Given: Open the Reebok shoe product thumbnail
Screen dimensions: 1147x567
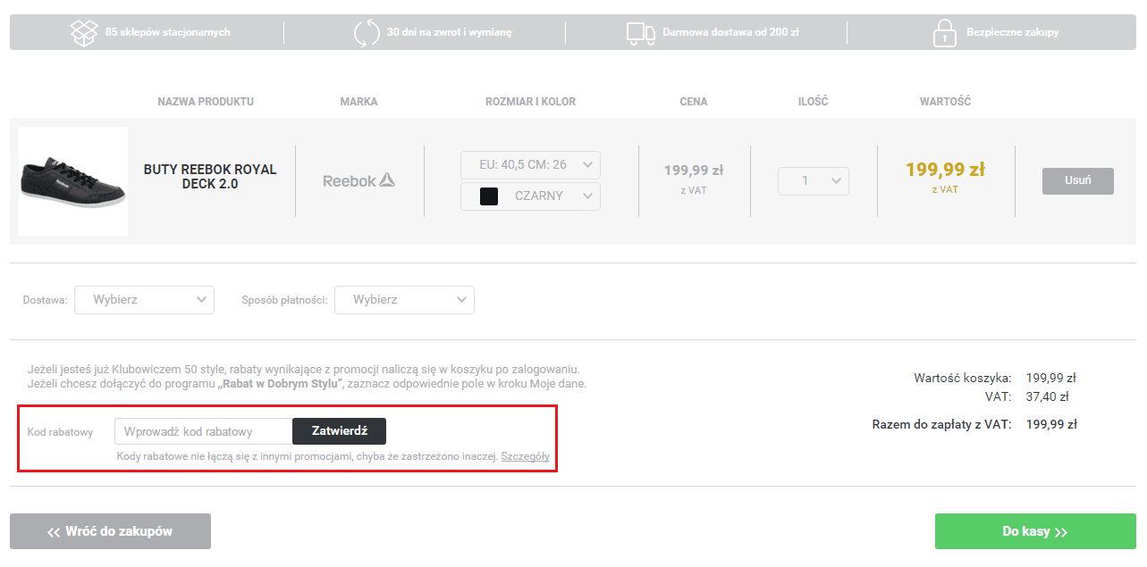Looking at the screenshot, I should pos(73,181).
